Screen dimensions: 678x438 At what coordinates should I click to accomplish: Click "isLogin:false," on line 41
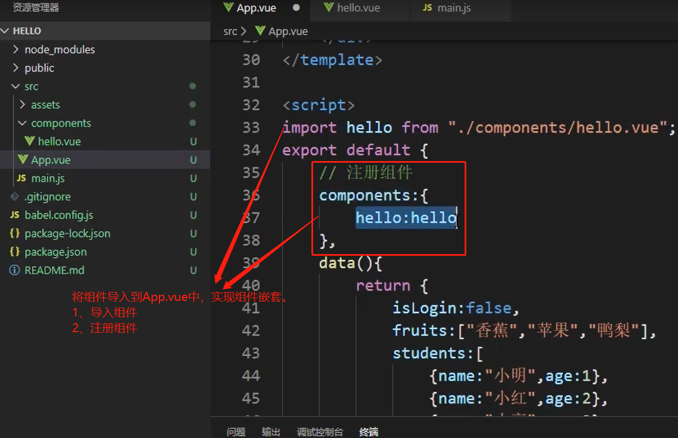click(x=456, y=308)
